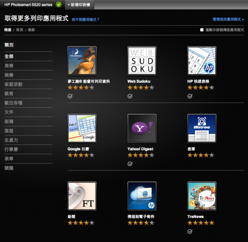
Task: Open the TraNews app icon
Action: click(x=202, y=196)
